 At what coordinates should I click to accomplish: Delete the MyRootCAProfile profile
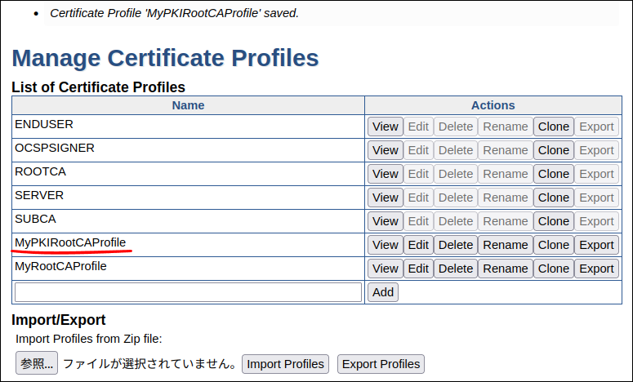pos(456,269)
